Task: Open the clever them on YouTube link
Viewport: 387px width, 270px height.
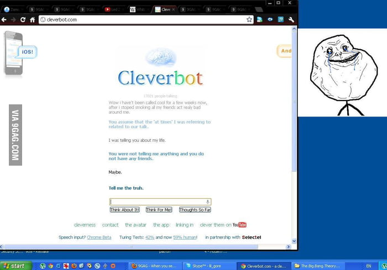Action: (223, 225)
